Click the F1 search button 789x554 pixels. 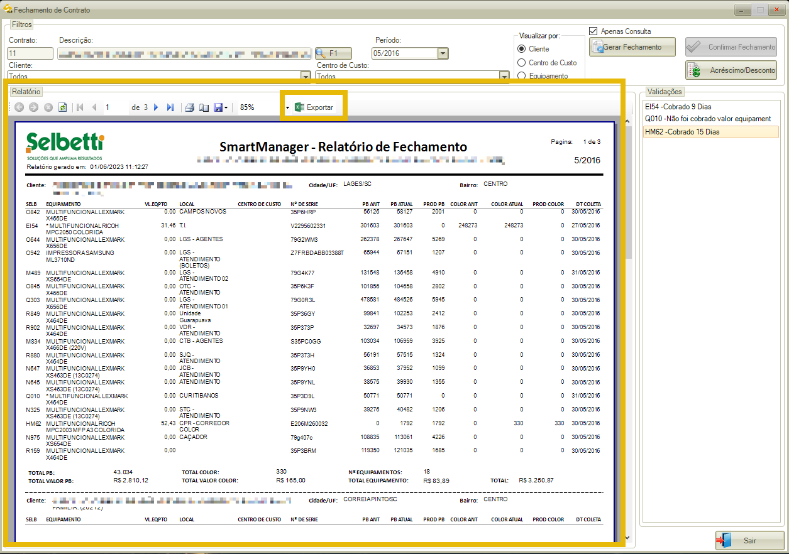333,53
